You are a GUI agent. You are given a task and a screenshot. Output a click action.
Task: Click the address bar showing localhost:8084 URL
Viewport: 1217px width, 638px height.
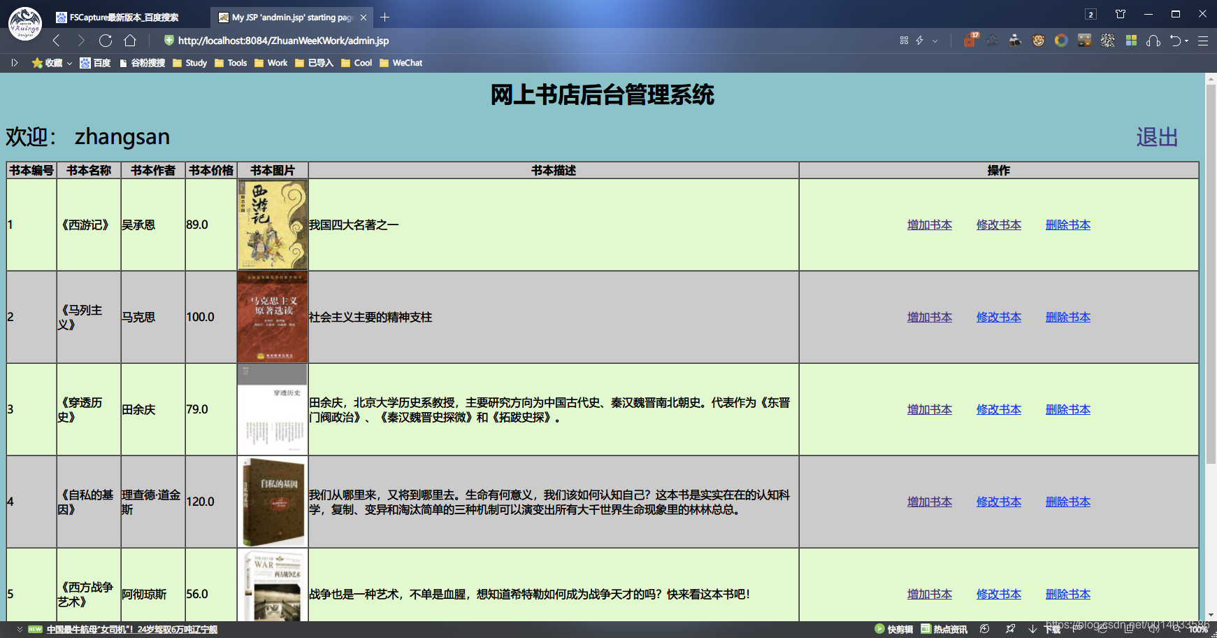[x=284, y=41]
